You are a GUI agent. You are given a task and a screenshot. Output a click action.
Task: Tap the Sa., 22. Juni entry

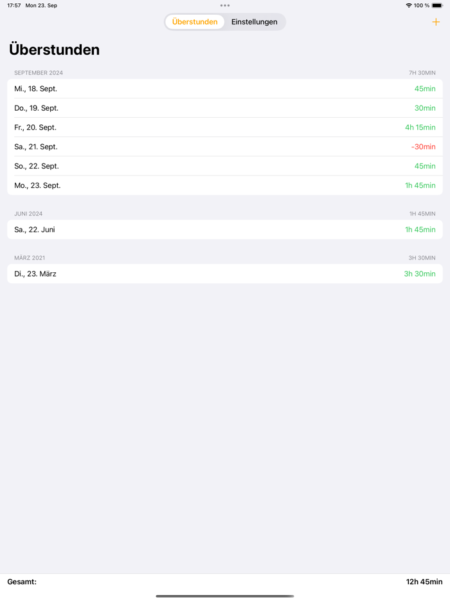point(225,229)
